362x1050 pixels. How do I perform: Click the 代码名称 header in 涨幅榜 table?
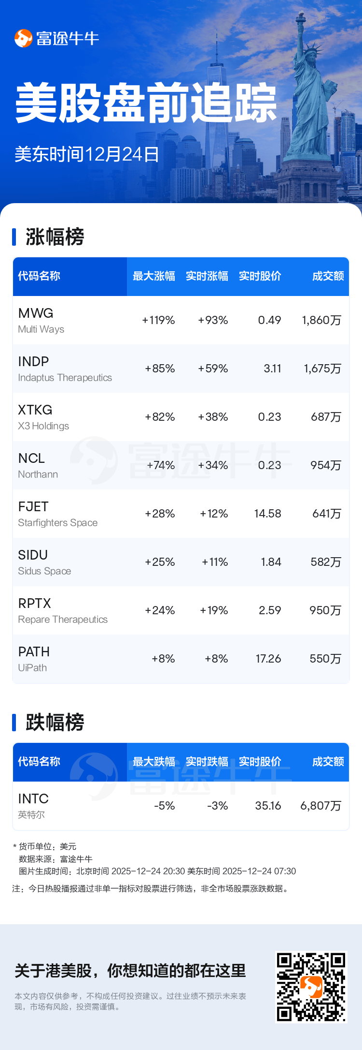pos(39,276)
